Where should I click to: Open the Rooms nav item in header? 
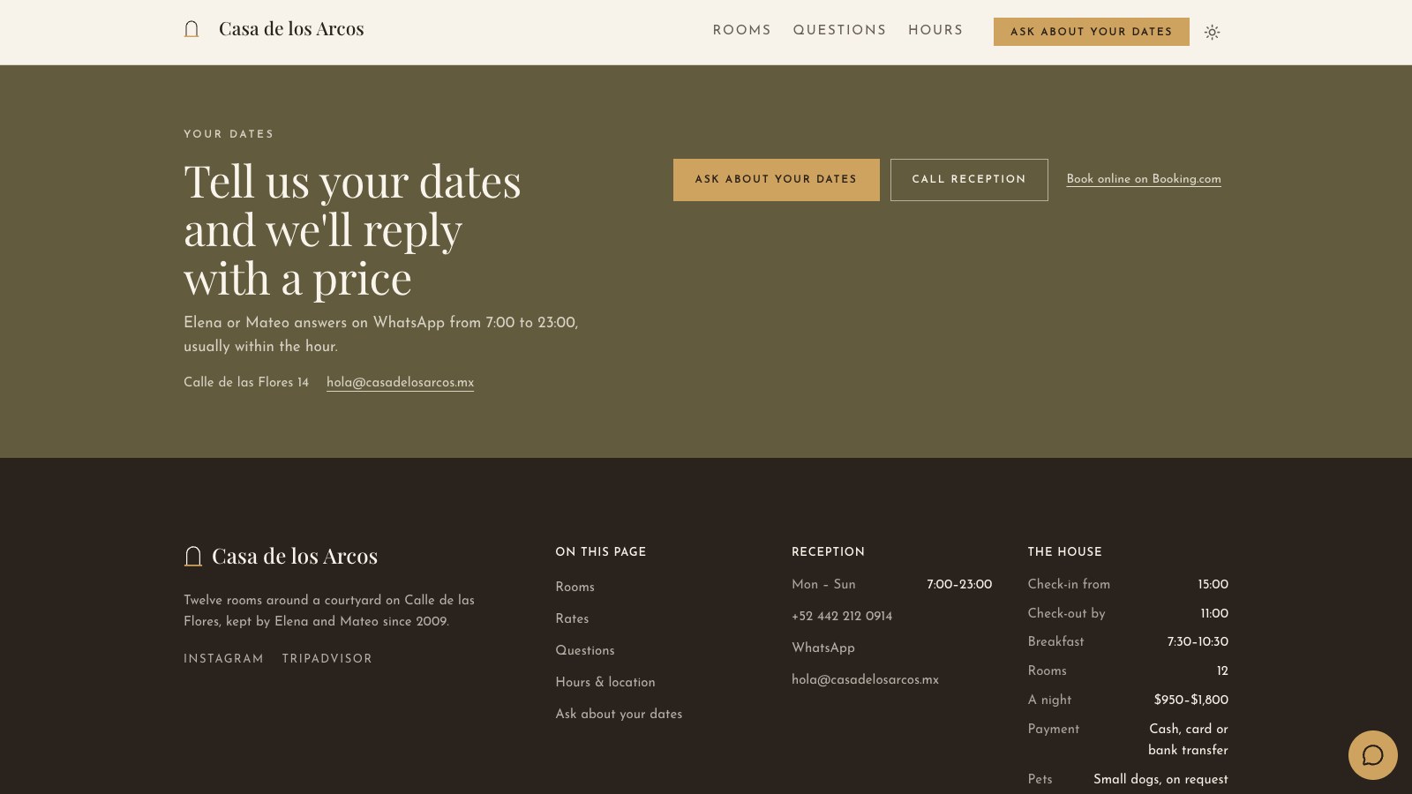[741, 30]
